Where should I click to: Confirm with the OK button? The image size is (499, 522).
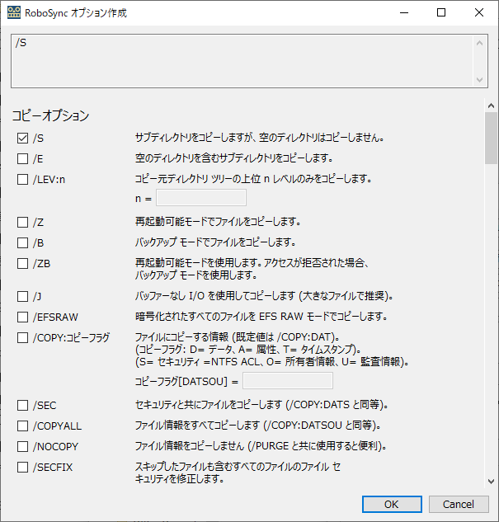click(x=392, y=505)
